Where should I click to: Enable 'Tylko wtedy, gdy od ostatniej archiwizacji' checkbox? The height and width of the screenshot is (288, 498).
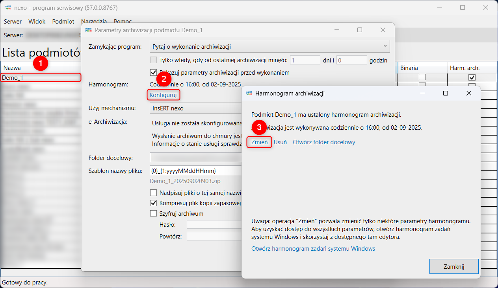154,60
